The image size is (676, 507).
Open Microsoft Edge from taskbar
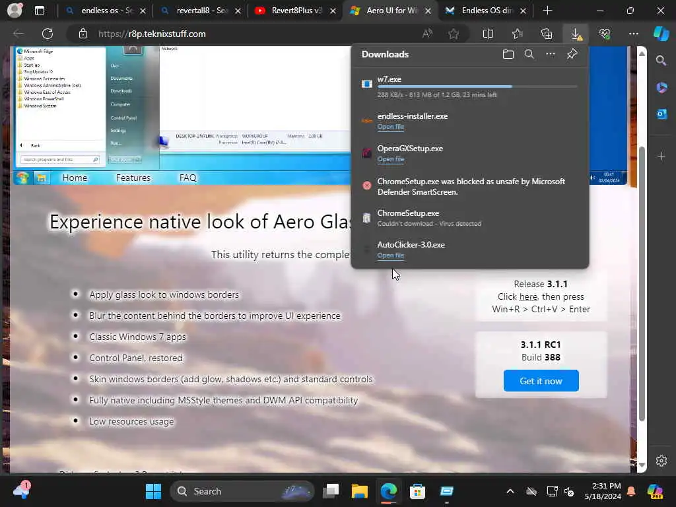[x=388, y=491]
